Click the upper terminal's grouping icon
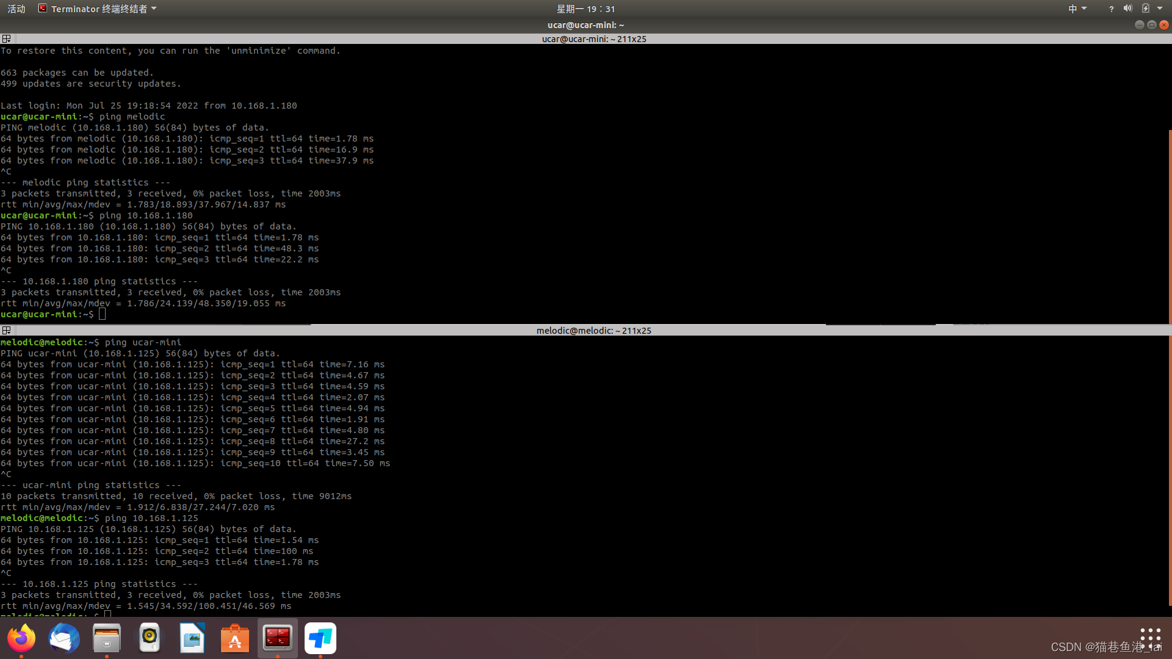This screenshot has height=659, width=1172. click(7, 38)
